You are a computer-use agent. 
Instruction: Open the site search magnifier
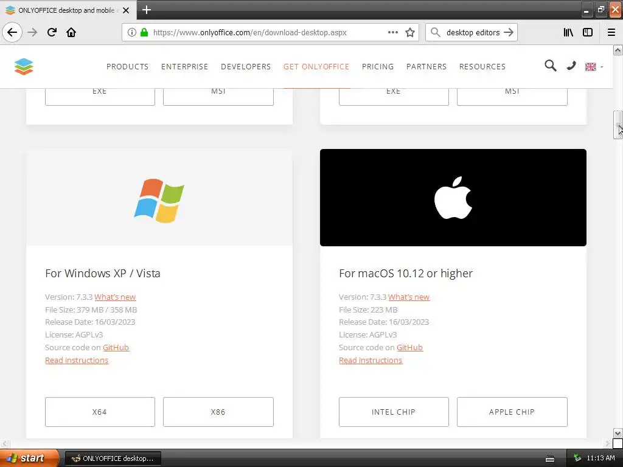pyautogui.click(x=550, y=66)
